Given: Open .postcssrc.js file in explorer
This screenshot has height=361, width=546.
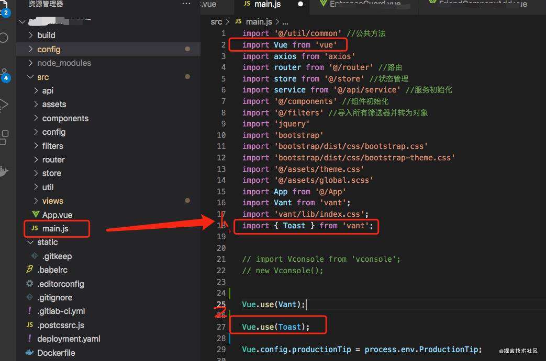Looking at the screenshot, I should [61, 325].
